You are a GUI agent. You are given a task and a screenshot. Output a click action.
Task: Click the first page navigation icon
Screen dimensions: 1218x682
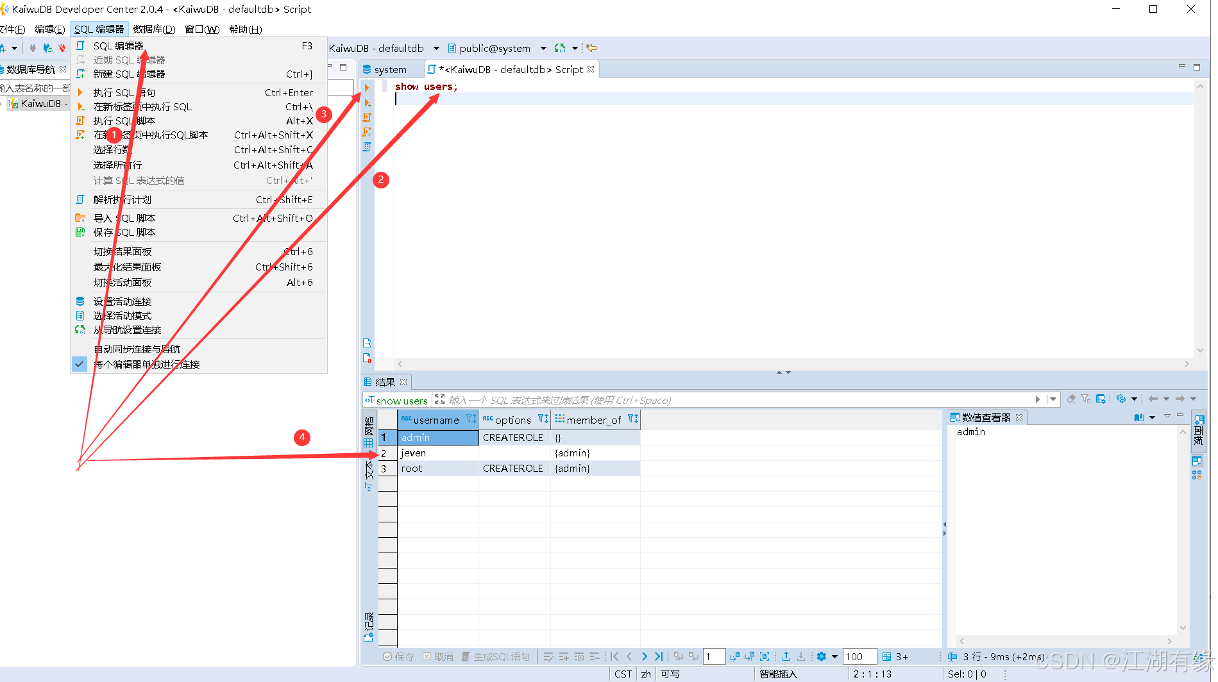614,656
